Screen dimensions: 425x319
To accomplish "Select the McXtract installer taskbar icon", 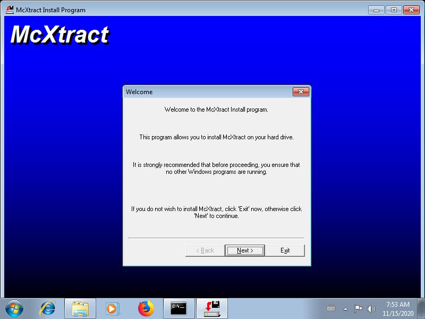I will coord(212,309).
